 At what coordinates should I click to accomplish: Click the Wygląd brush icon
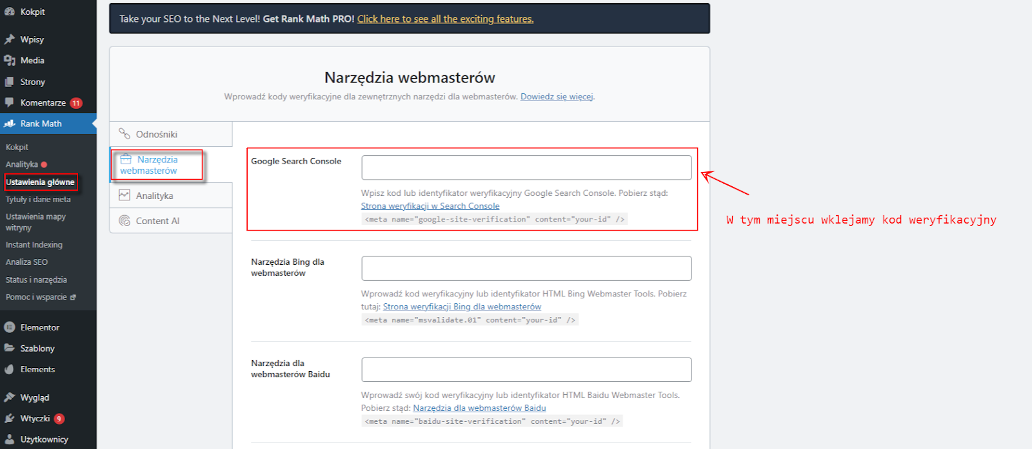tap(9, 397)
